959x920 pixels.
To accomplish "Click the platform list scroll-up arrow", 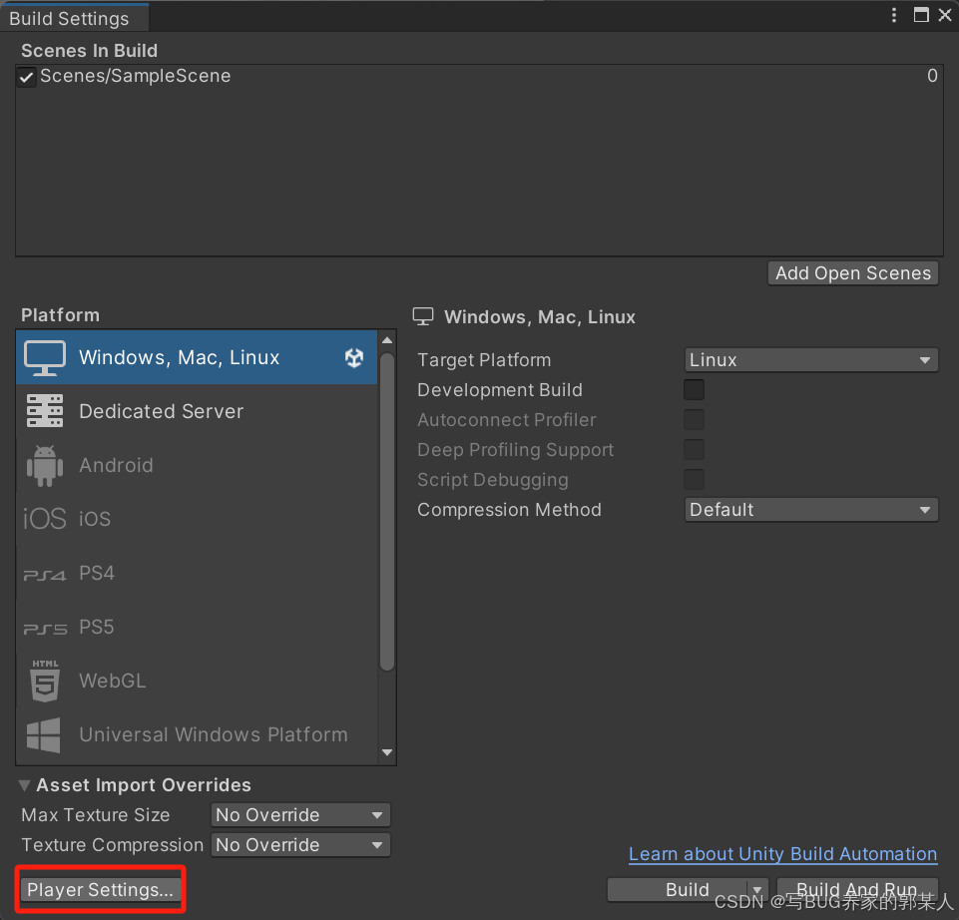I will 387,340.
